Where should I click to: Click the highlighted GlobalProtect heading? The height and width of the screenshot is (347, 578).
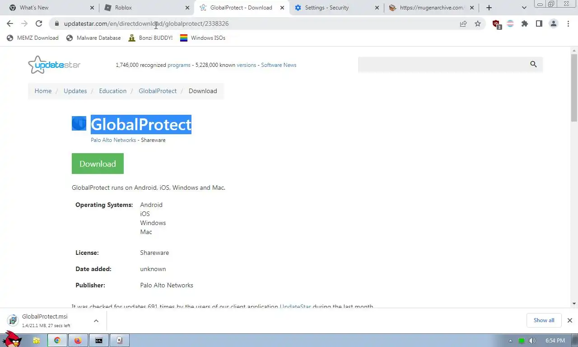[141, 124]
